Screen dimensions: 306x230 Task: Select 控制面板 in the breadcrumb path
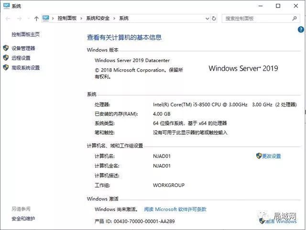tap(67, 19)
